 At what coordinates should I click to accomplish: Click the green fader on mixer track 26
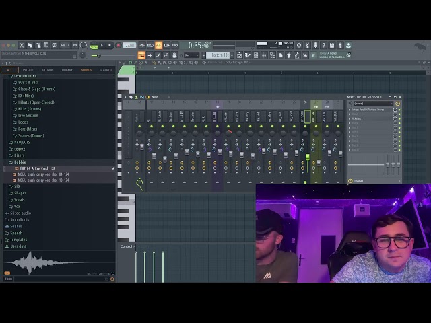coord(308,157)
